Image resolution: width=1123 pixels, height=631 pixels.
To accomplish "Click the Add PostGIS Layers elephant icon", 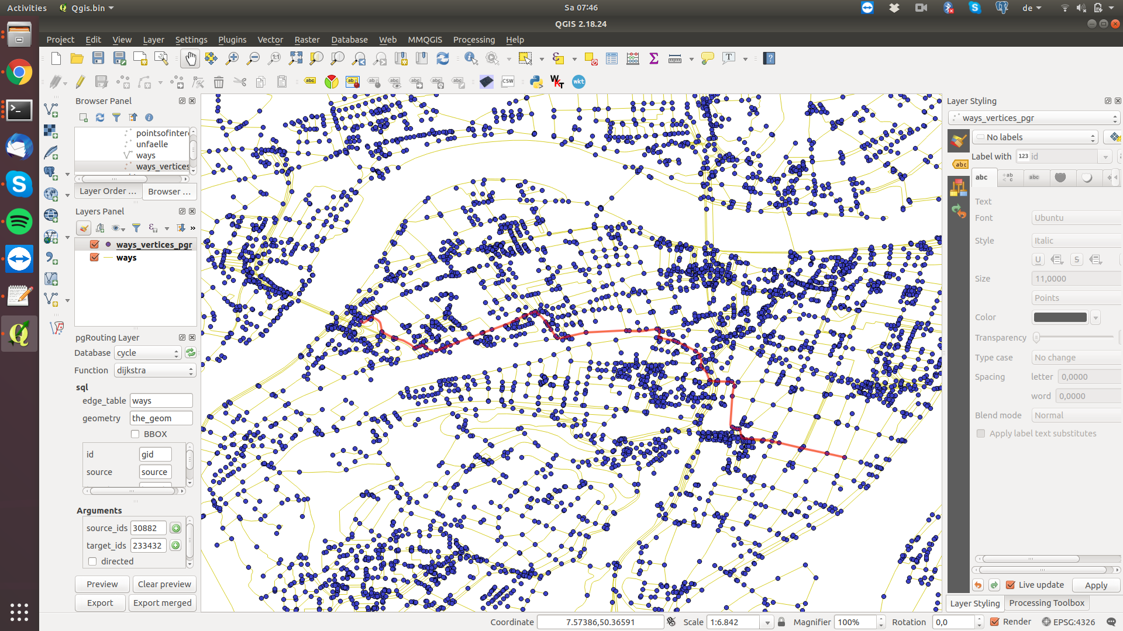I will 51,173.
